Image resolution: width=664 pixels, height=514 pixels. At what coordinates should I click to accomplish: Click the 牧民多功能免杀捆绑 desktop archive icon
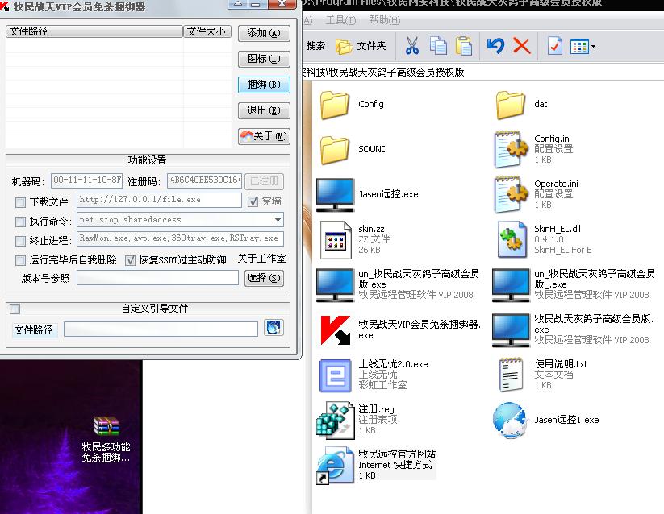coord(106,426)
